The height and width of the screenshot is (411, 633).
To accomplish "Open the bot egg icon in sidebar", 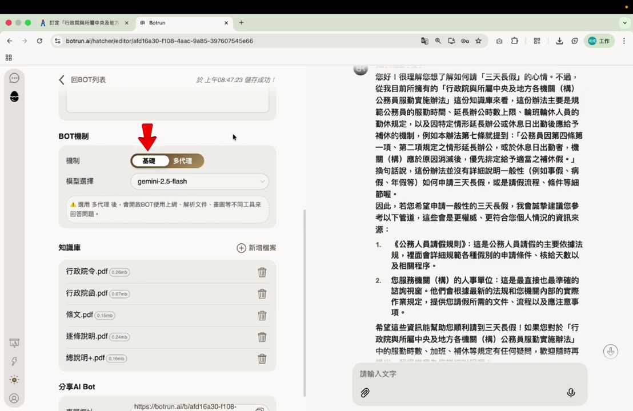I will click(14, 96).
